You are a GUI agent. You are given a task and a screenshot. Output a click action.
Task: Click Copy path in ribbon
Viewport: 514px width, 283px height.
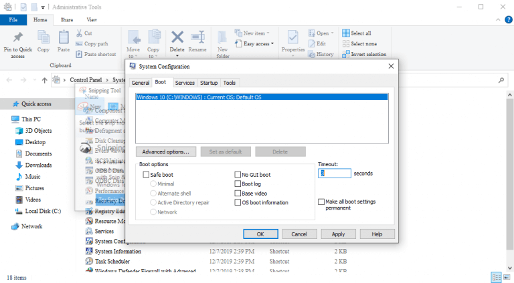point(92,43)
